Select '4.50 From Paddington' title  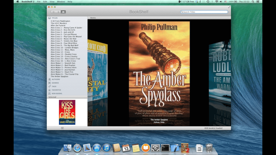click(x=60, y=21)
